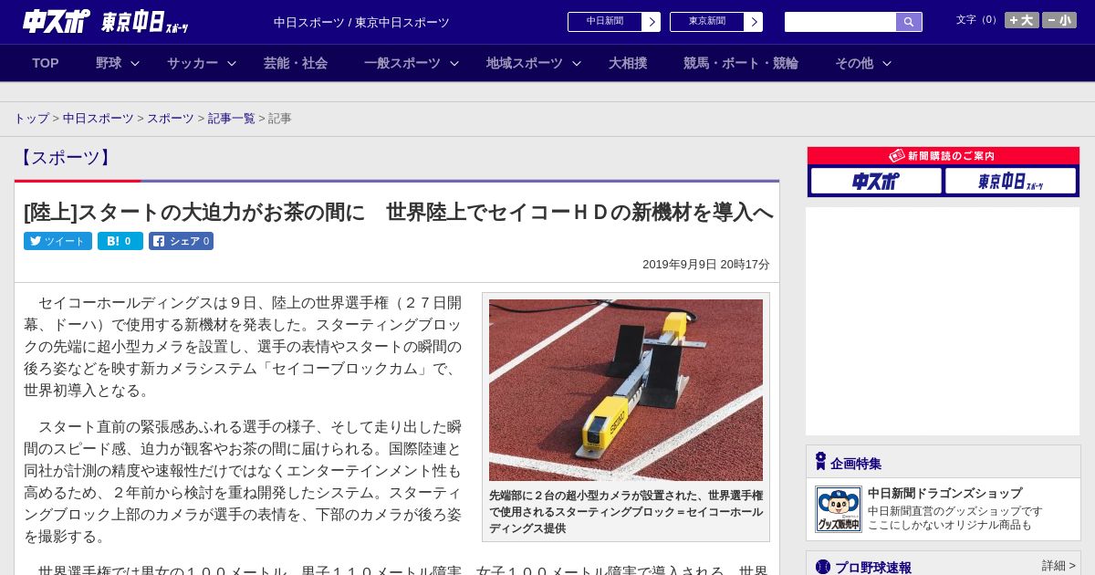The image size is (1095, 575).
Task: Click the search magnifier button
Action: click(x=909, y=22)
